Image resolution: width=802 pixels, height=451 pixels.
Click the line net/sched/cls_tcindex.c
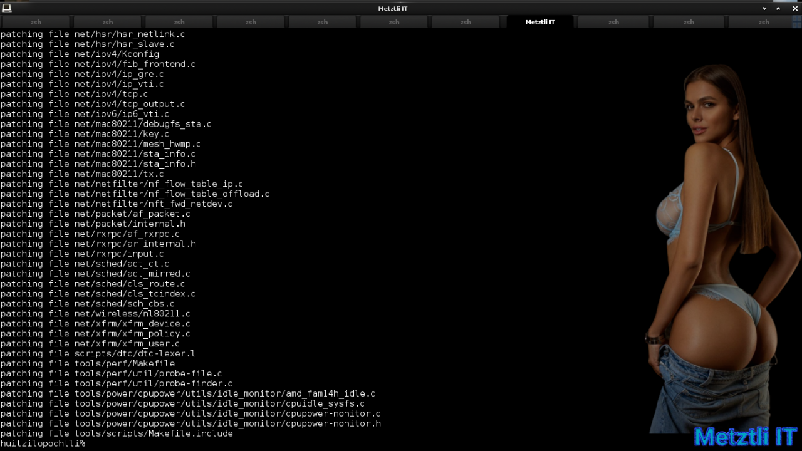coord(98,294)
